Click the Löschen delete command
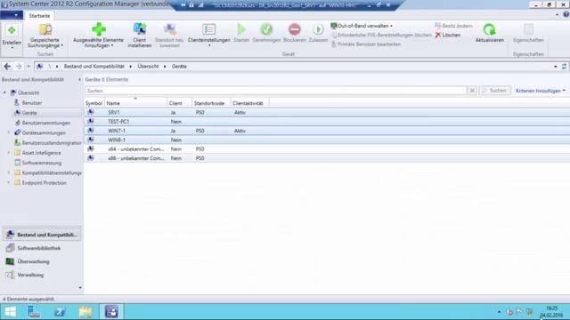The width and height of the screenshot is (570, 320). (x=448, y=35)
